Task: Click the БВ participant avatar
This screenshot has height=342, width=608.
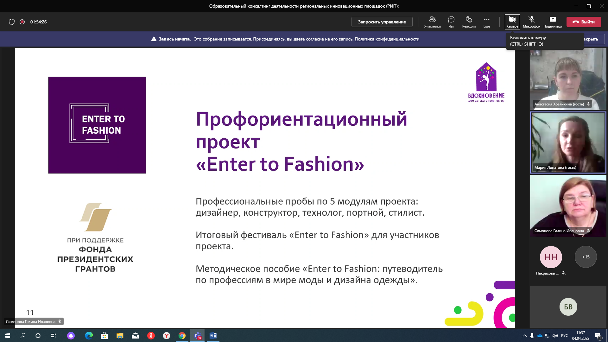Action: (x=568, y=307)
